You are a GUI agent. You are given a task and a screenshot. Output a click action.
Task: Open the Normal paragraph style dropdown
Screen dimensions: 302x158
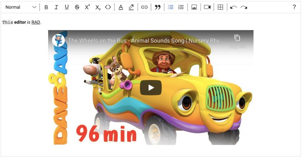[x=21, y=7]
